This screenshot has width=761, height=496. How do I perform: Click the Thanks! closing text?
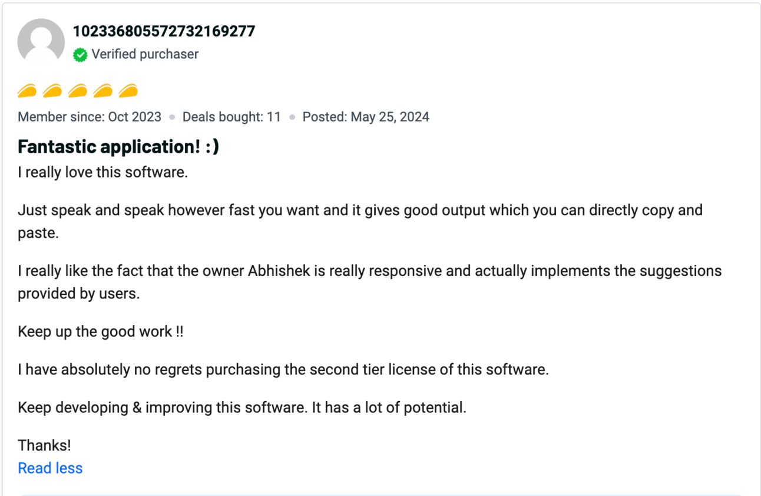(44, 445)
